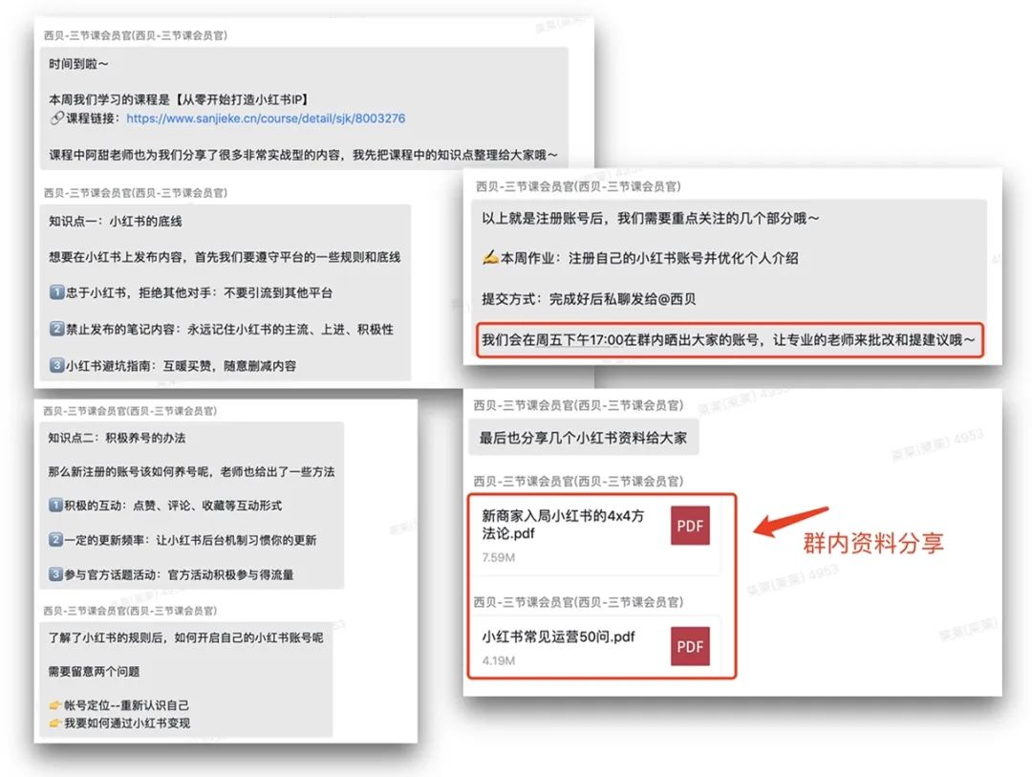This screenshot has height=777, width=1032.
Task: Click PDF icon of 小红书常见运营50问.pdf
Action: coord(690,646)
